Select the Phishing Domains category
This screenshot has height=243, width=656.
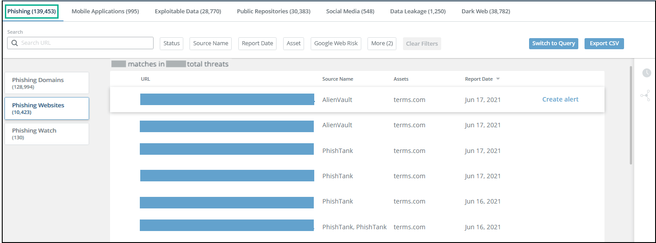coord(47,83)
